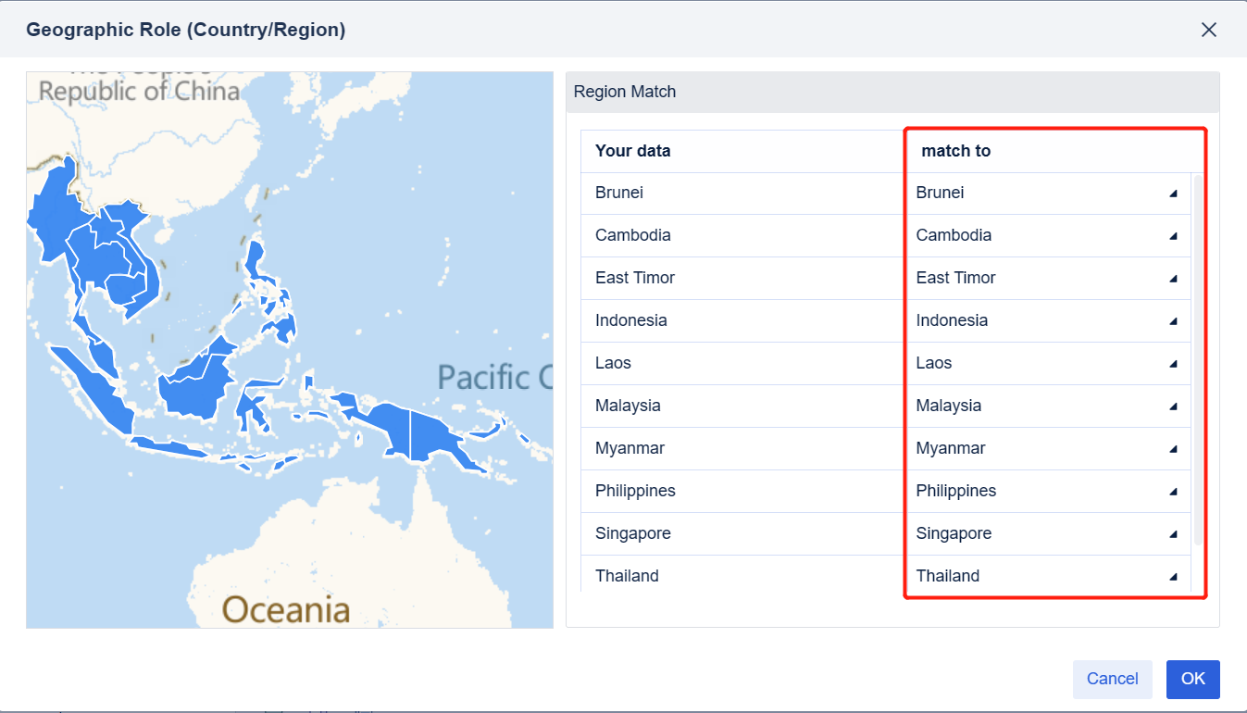
Task: Select the Philippines row under Your data
Action: (635, 491)
